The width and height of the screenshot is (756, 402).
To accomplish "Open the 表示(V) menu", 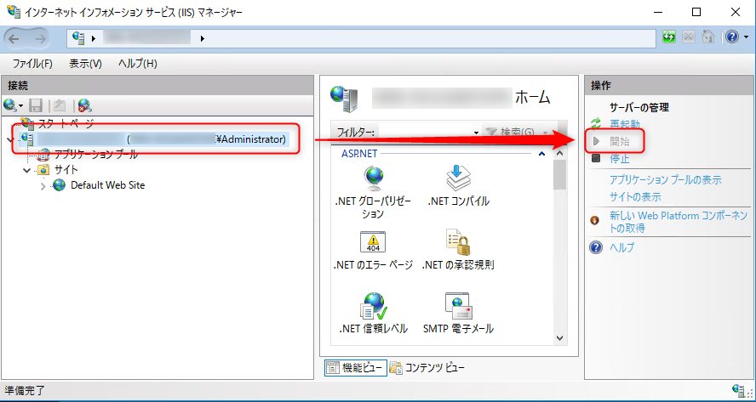I will pyautogui.click(x=85, y=64).
